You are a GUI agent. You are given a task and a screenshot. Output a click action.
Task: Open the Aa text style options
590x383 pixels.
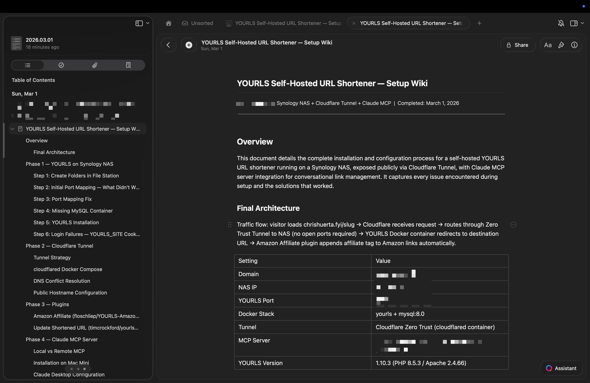(548, 45)
